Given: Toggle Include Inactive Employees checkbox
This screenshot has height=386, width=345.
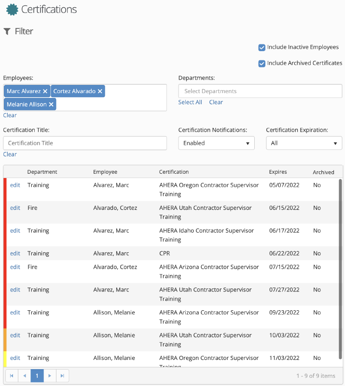Looking at the screenshot, I should [262, 47].
